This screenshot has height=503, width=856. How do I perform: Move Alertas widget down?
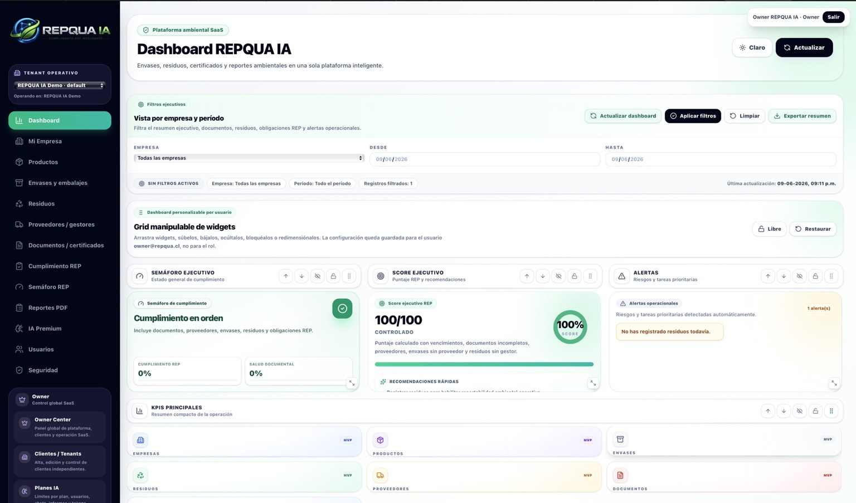[784, 276]
